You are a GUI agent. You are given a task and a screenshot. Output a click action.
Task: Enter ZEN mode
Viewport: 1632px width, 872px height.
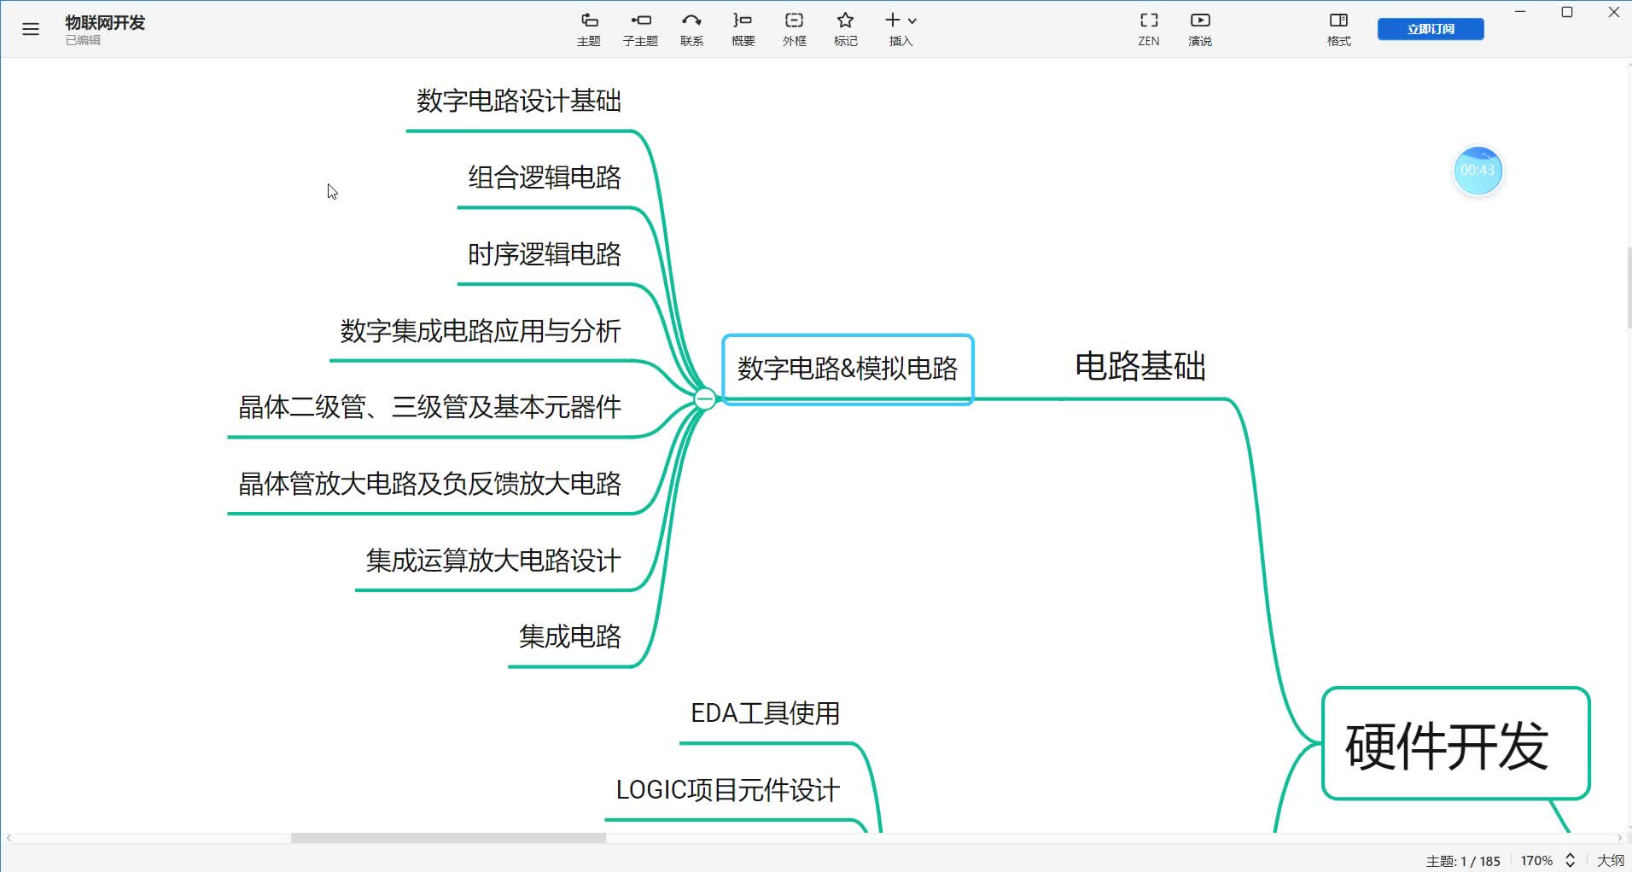point(1149,28)
